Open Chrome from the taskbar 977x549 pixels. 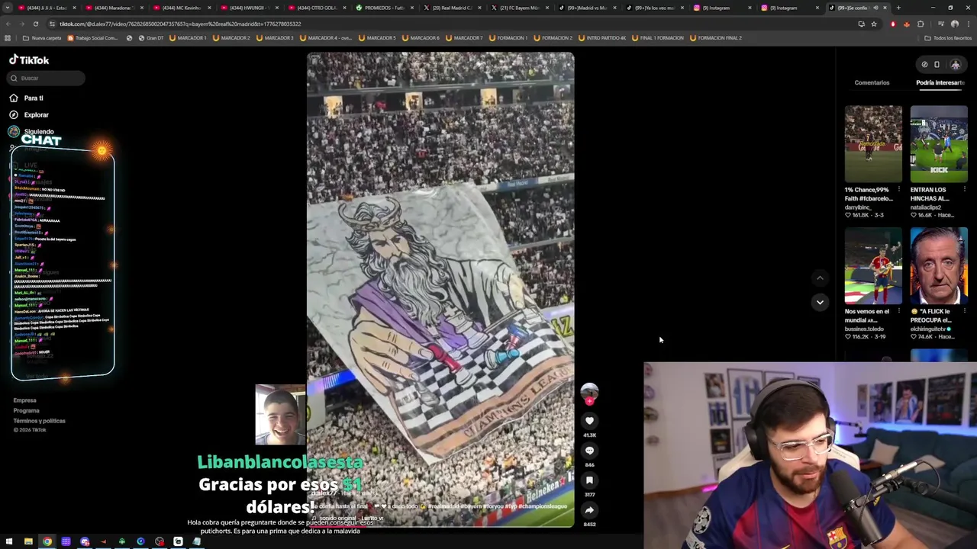tap(47, 542)
